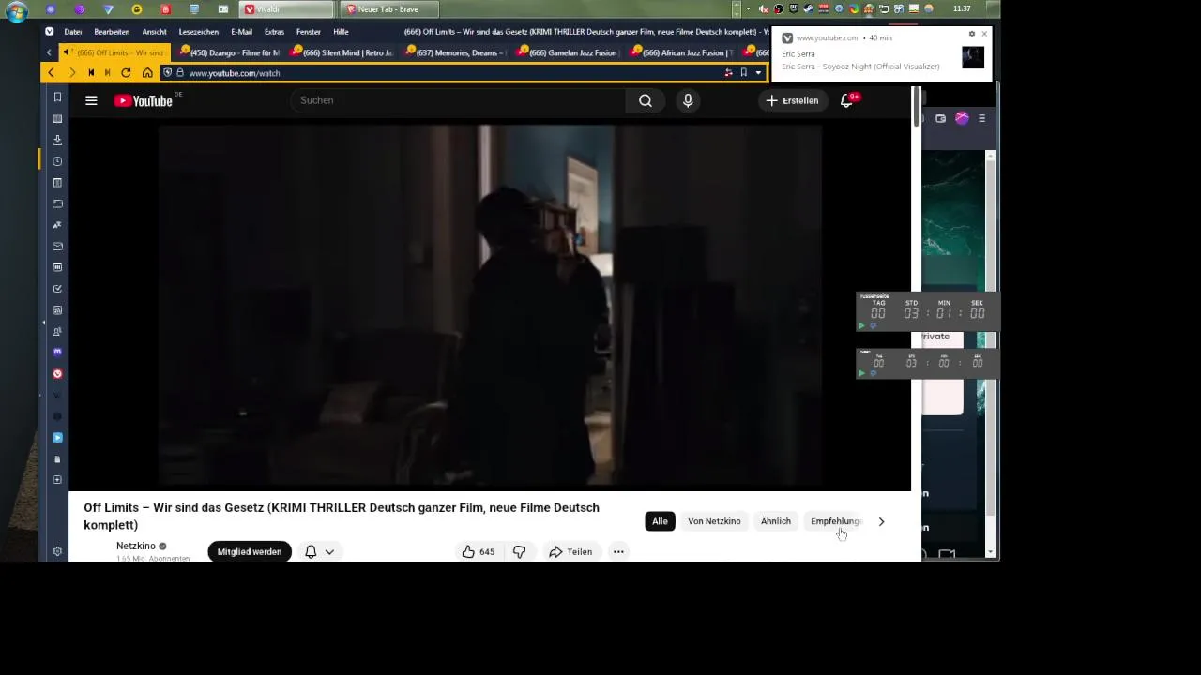Reload the current page
This screenshot has height=675, width=1201.
[x=126, y=73]
